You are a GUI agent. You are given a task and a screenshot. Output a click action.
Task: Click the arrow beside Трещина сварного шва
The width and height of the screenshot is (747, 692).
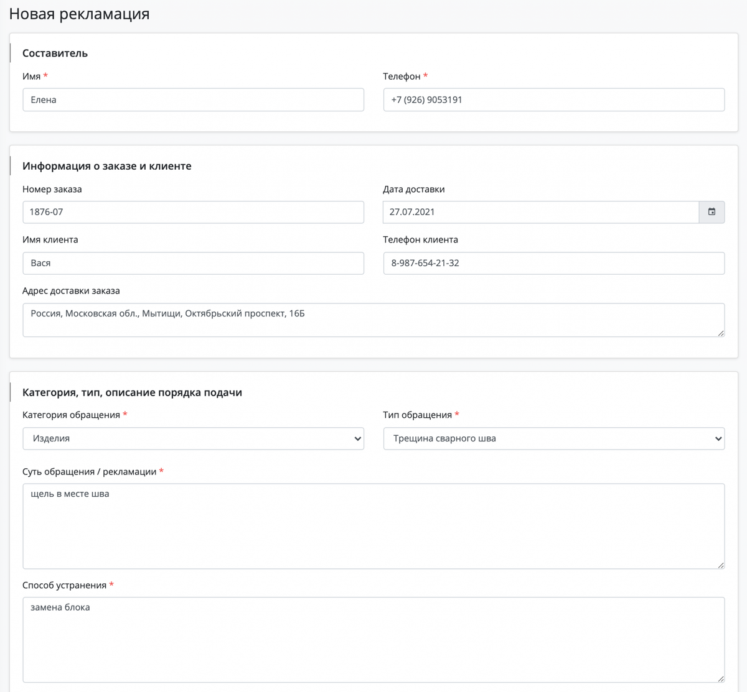click(x=718, y=438)
